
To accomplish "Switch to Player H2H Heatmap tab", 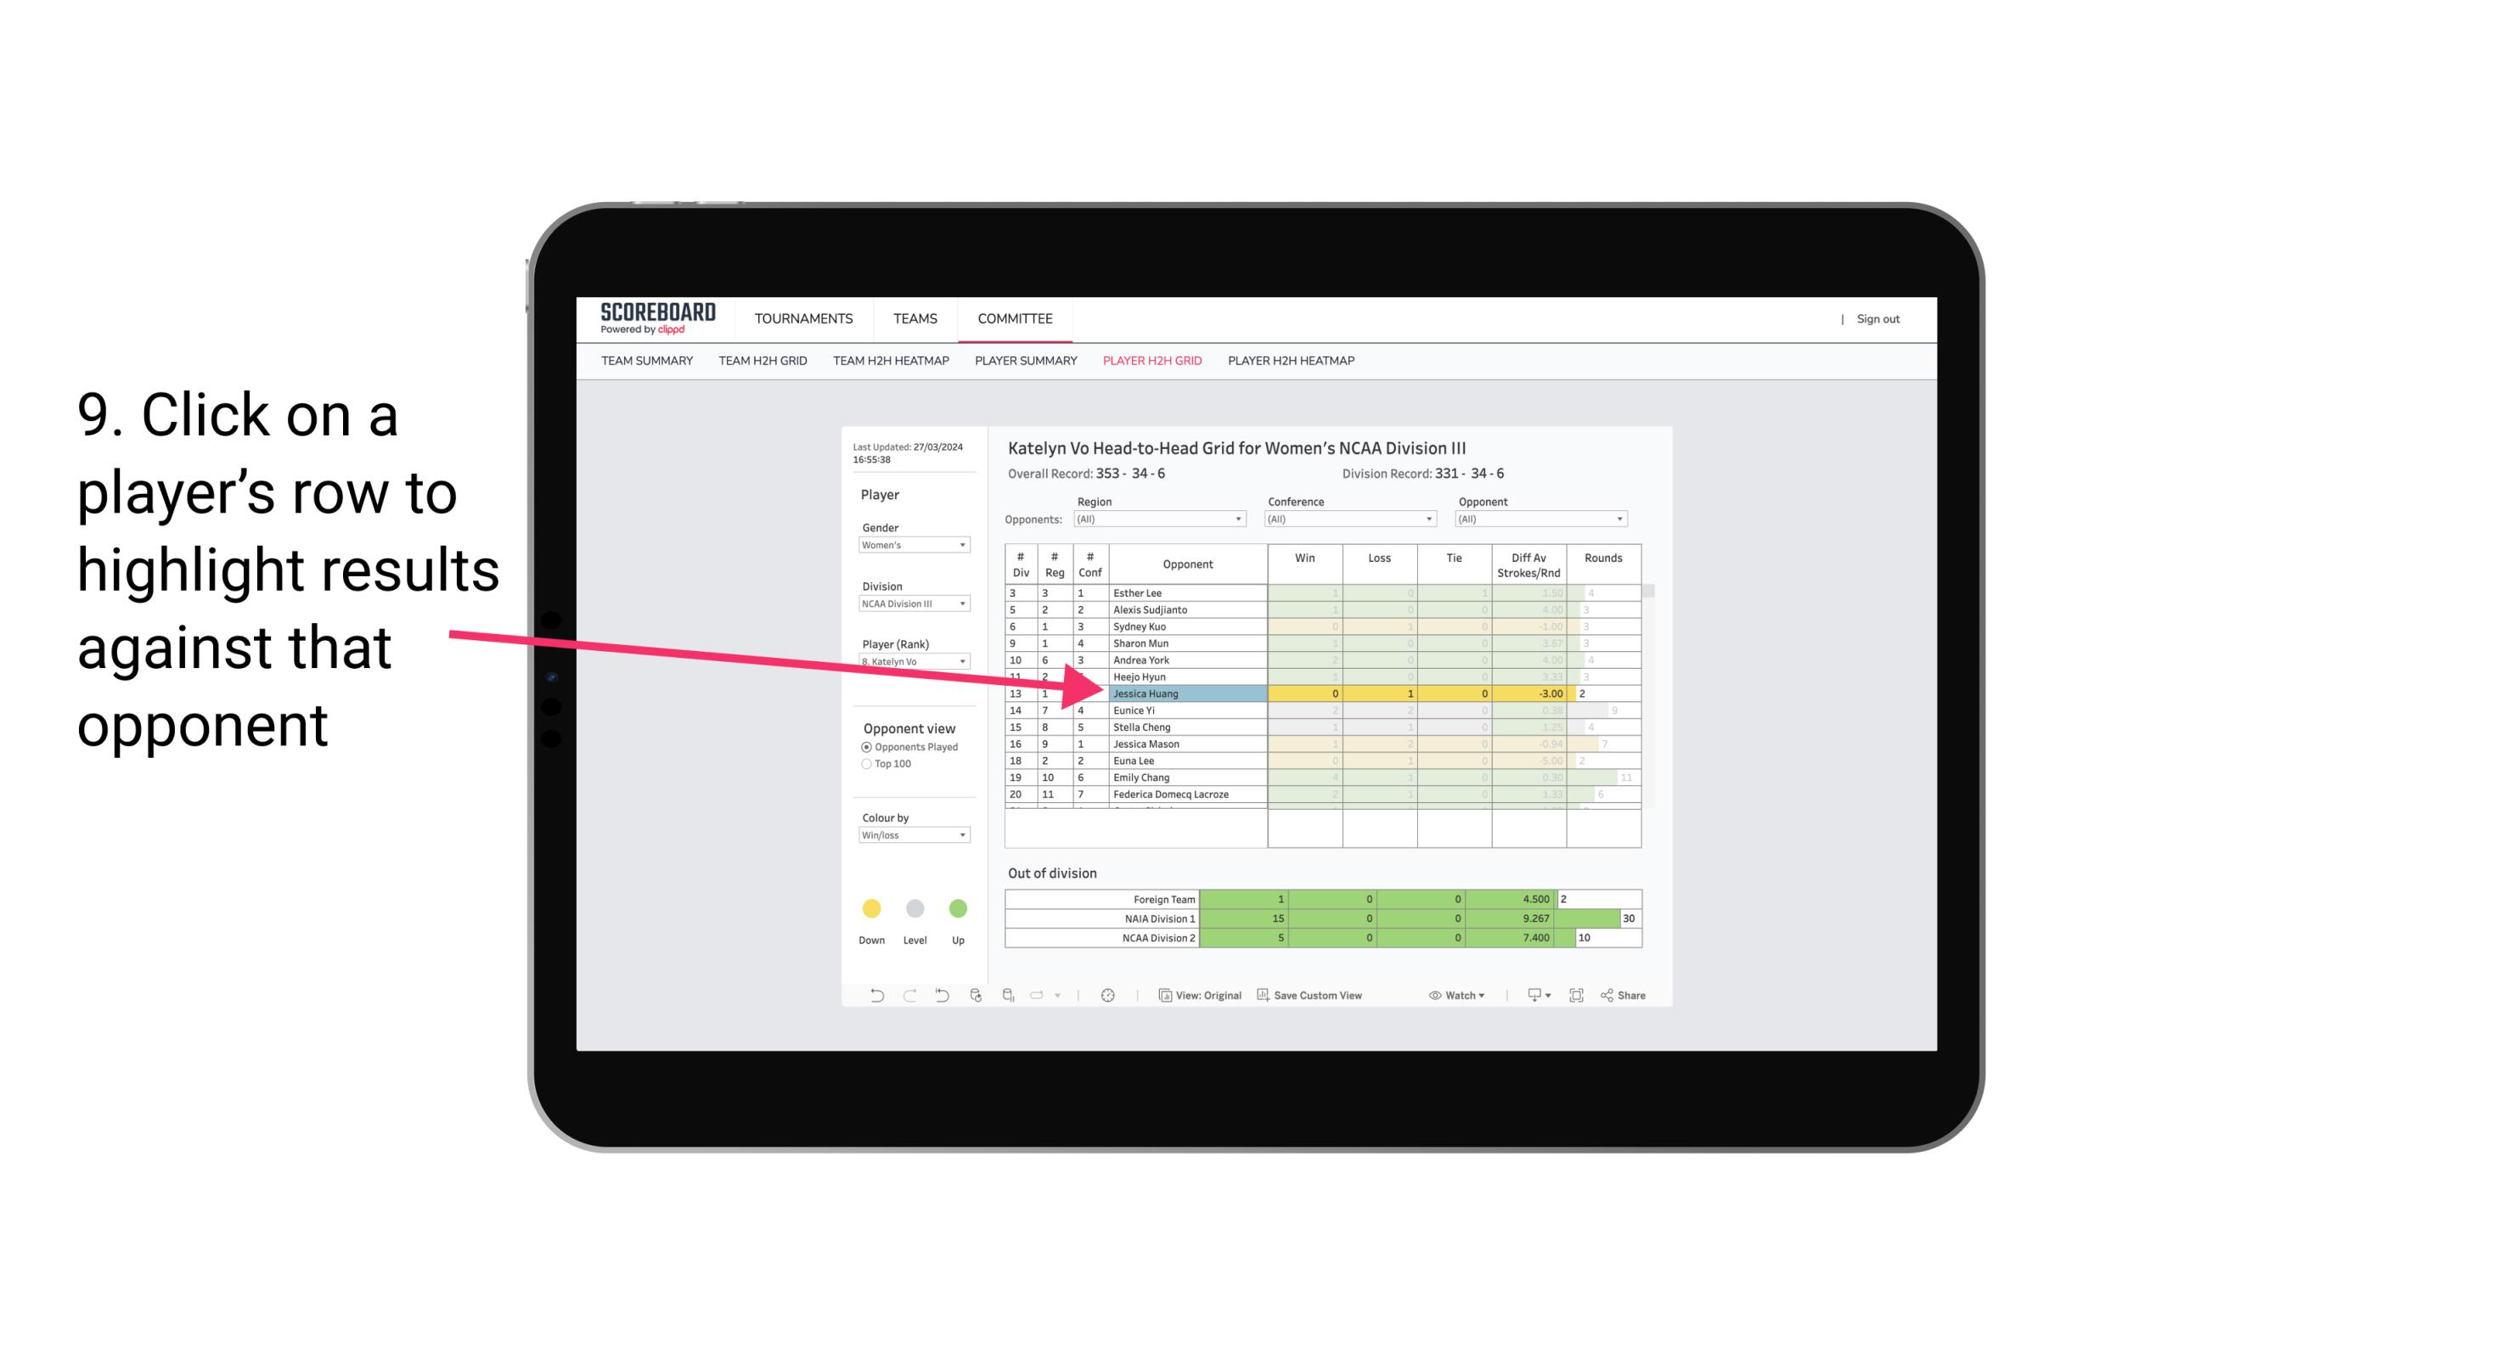I will (x=1292, y=362).
